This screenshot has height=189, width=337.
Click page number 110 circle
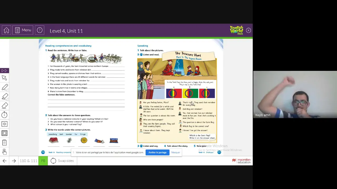[43, 152]
